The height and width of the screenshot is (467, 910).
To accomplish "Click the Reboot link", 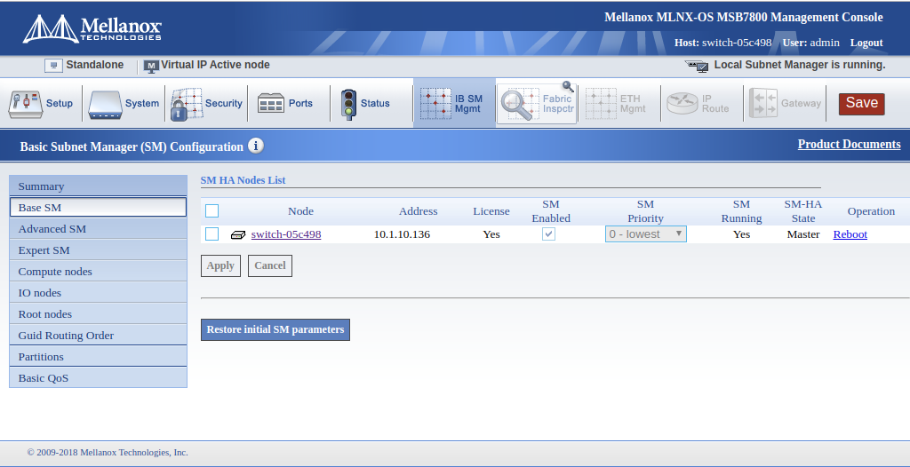I will [850, 234].
